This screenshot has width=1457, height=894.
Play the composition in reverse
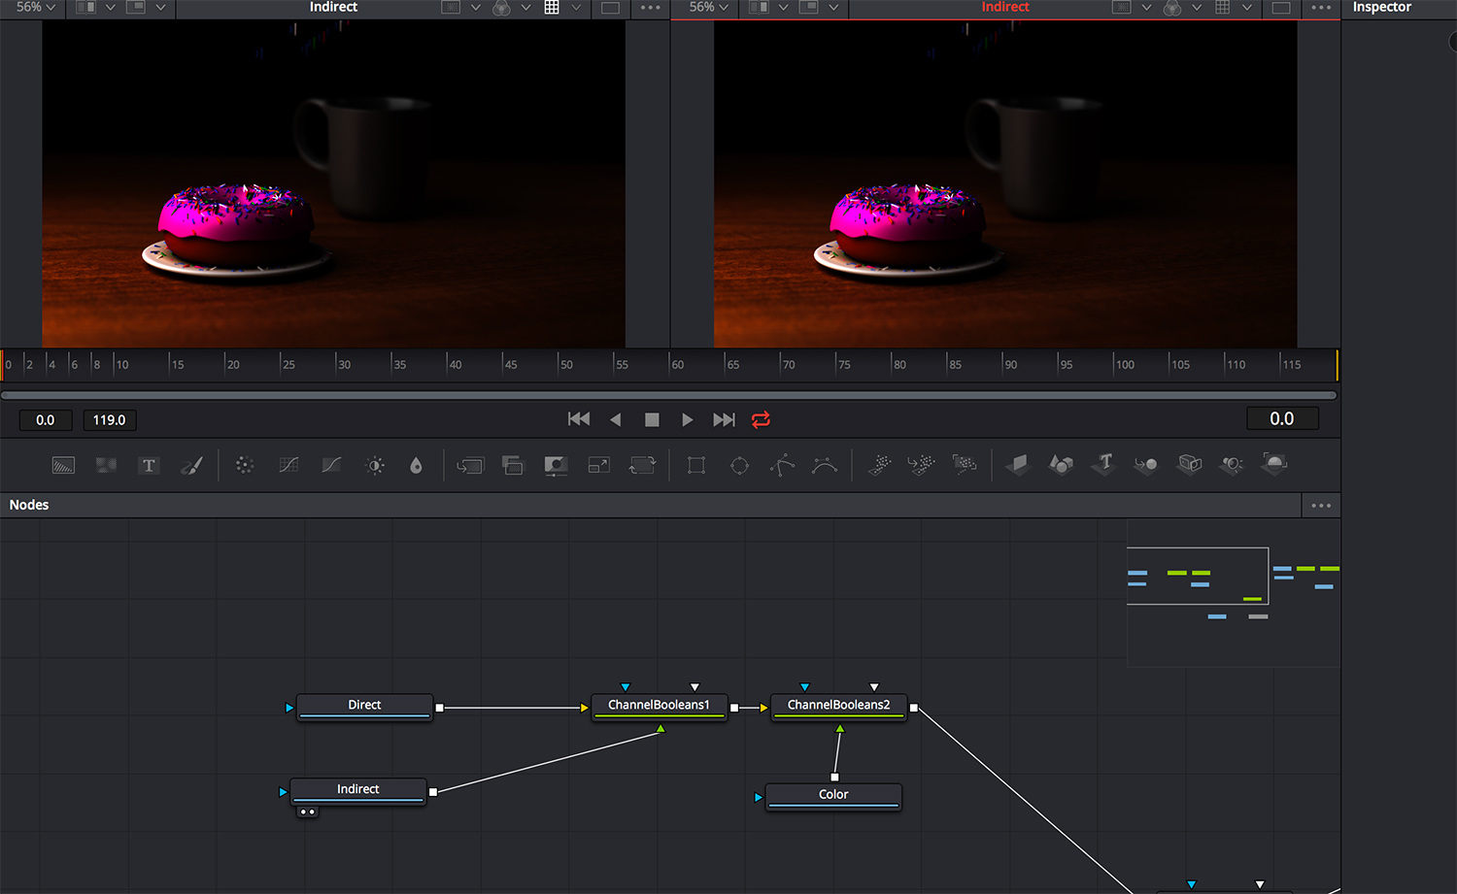coord(615,419)
